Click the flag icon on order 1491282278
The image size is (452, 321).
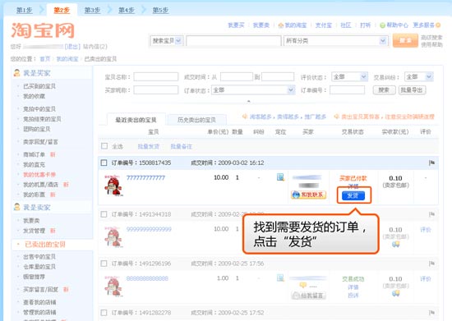[431, 313]
